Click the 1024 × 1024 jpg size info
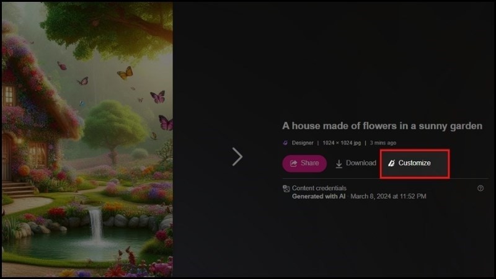This screenshot has width=496, height=279. [x=342, y=143]
